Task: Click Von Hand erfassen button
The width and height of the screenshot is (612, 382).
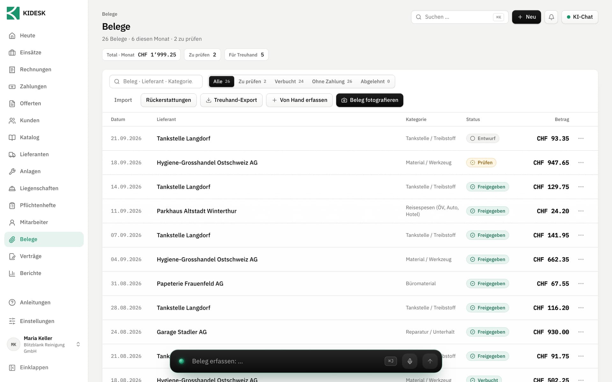Action: 299,100
